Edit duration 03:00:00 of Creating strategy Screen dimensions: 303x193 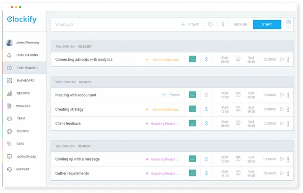[270, 109]
